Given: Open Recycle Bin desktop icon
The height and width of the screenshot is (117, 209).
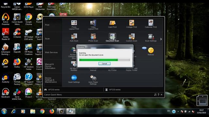Looking at the screenshot, I should pos(6,6).
